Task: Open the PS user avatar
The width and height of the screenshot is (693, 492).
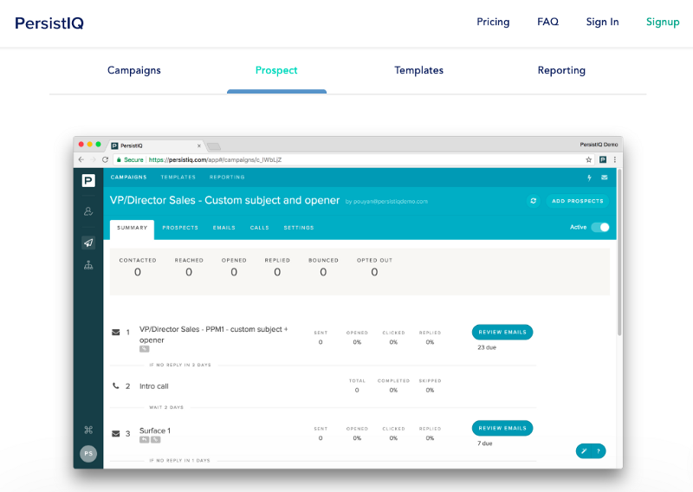Action: pos(88,454)
